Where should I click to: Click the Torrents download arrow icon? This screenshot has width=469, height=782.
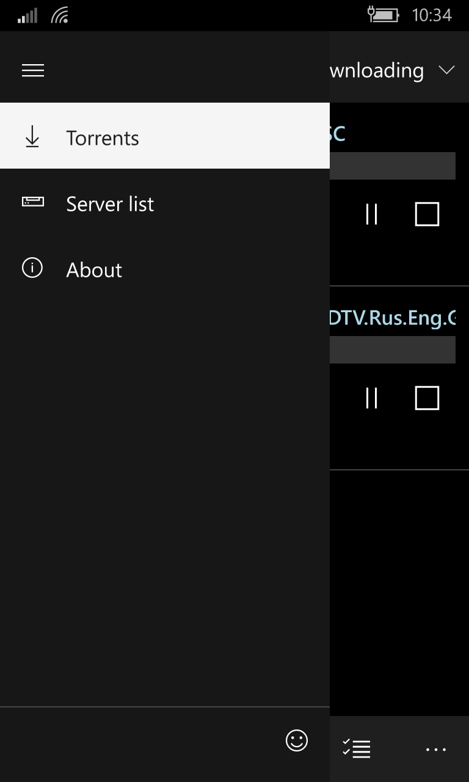tap(32, 137)
